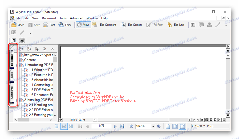Image resolution: width=239 pixels, height=139 pixels.
Task: Select the Fill Form tool
Action: pos(155,25)
